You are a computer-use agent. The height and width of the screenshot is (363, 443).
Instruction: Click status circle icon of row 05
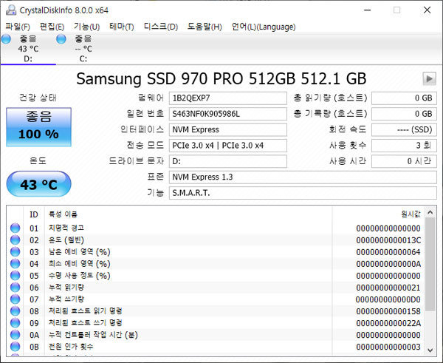(x=16, y=276)
